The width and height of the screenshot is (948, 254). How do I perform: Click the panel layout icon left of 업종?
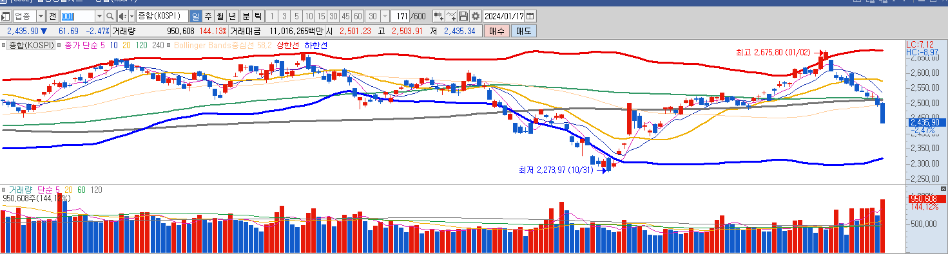[6, 16]
